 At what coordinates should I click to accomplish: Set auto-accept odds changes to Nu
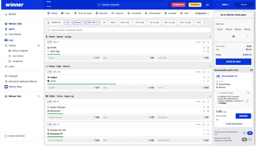[244, 133]
